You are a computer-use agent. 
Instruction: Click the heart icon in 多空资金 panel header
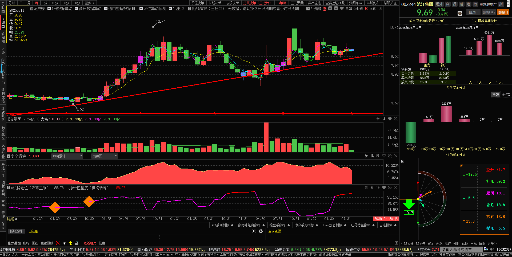click(x=384, y=156)
